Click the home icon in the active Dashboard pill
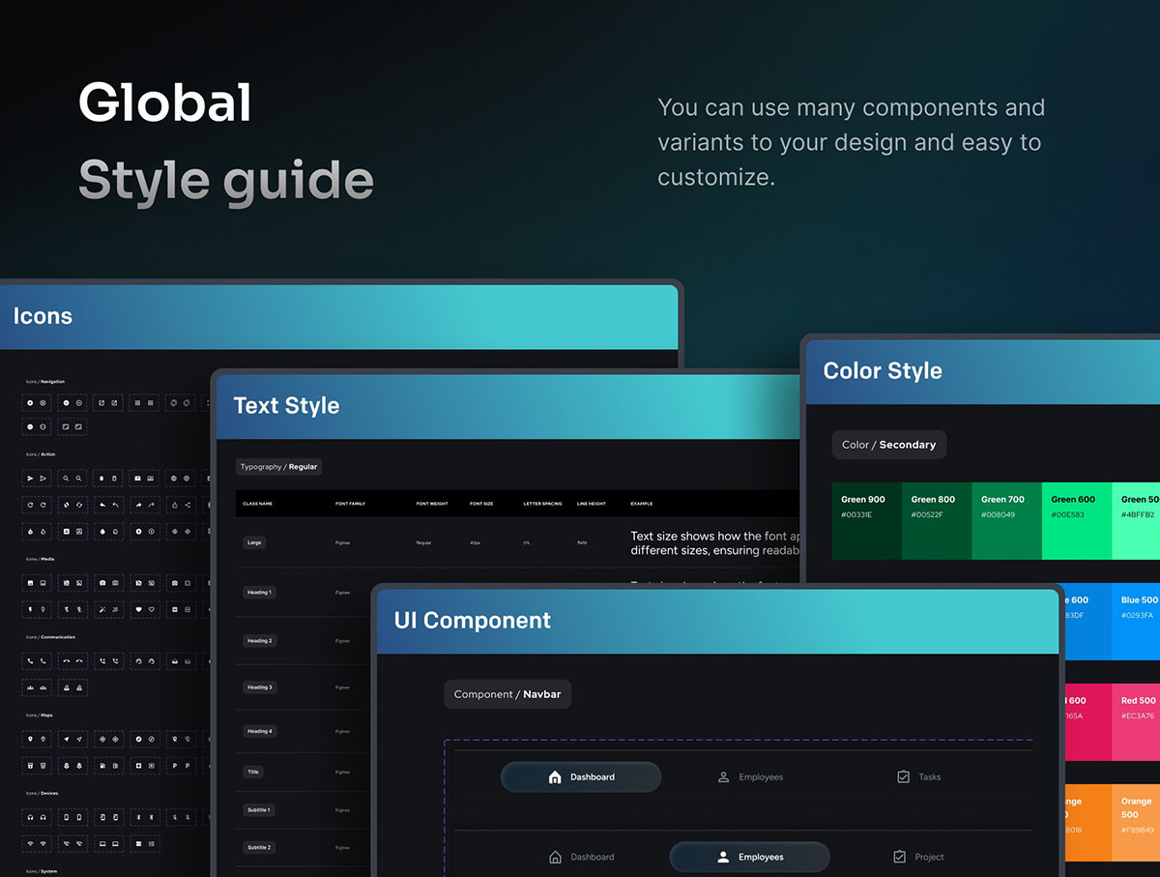The height and width of the screenshot is (877, 1160). tap(555, 776)
